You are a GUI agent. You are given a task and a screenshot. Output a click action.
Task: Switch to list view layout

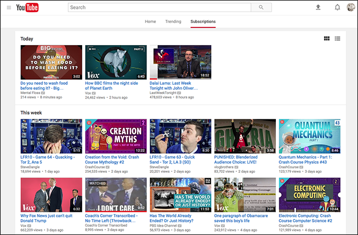337,39
